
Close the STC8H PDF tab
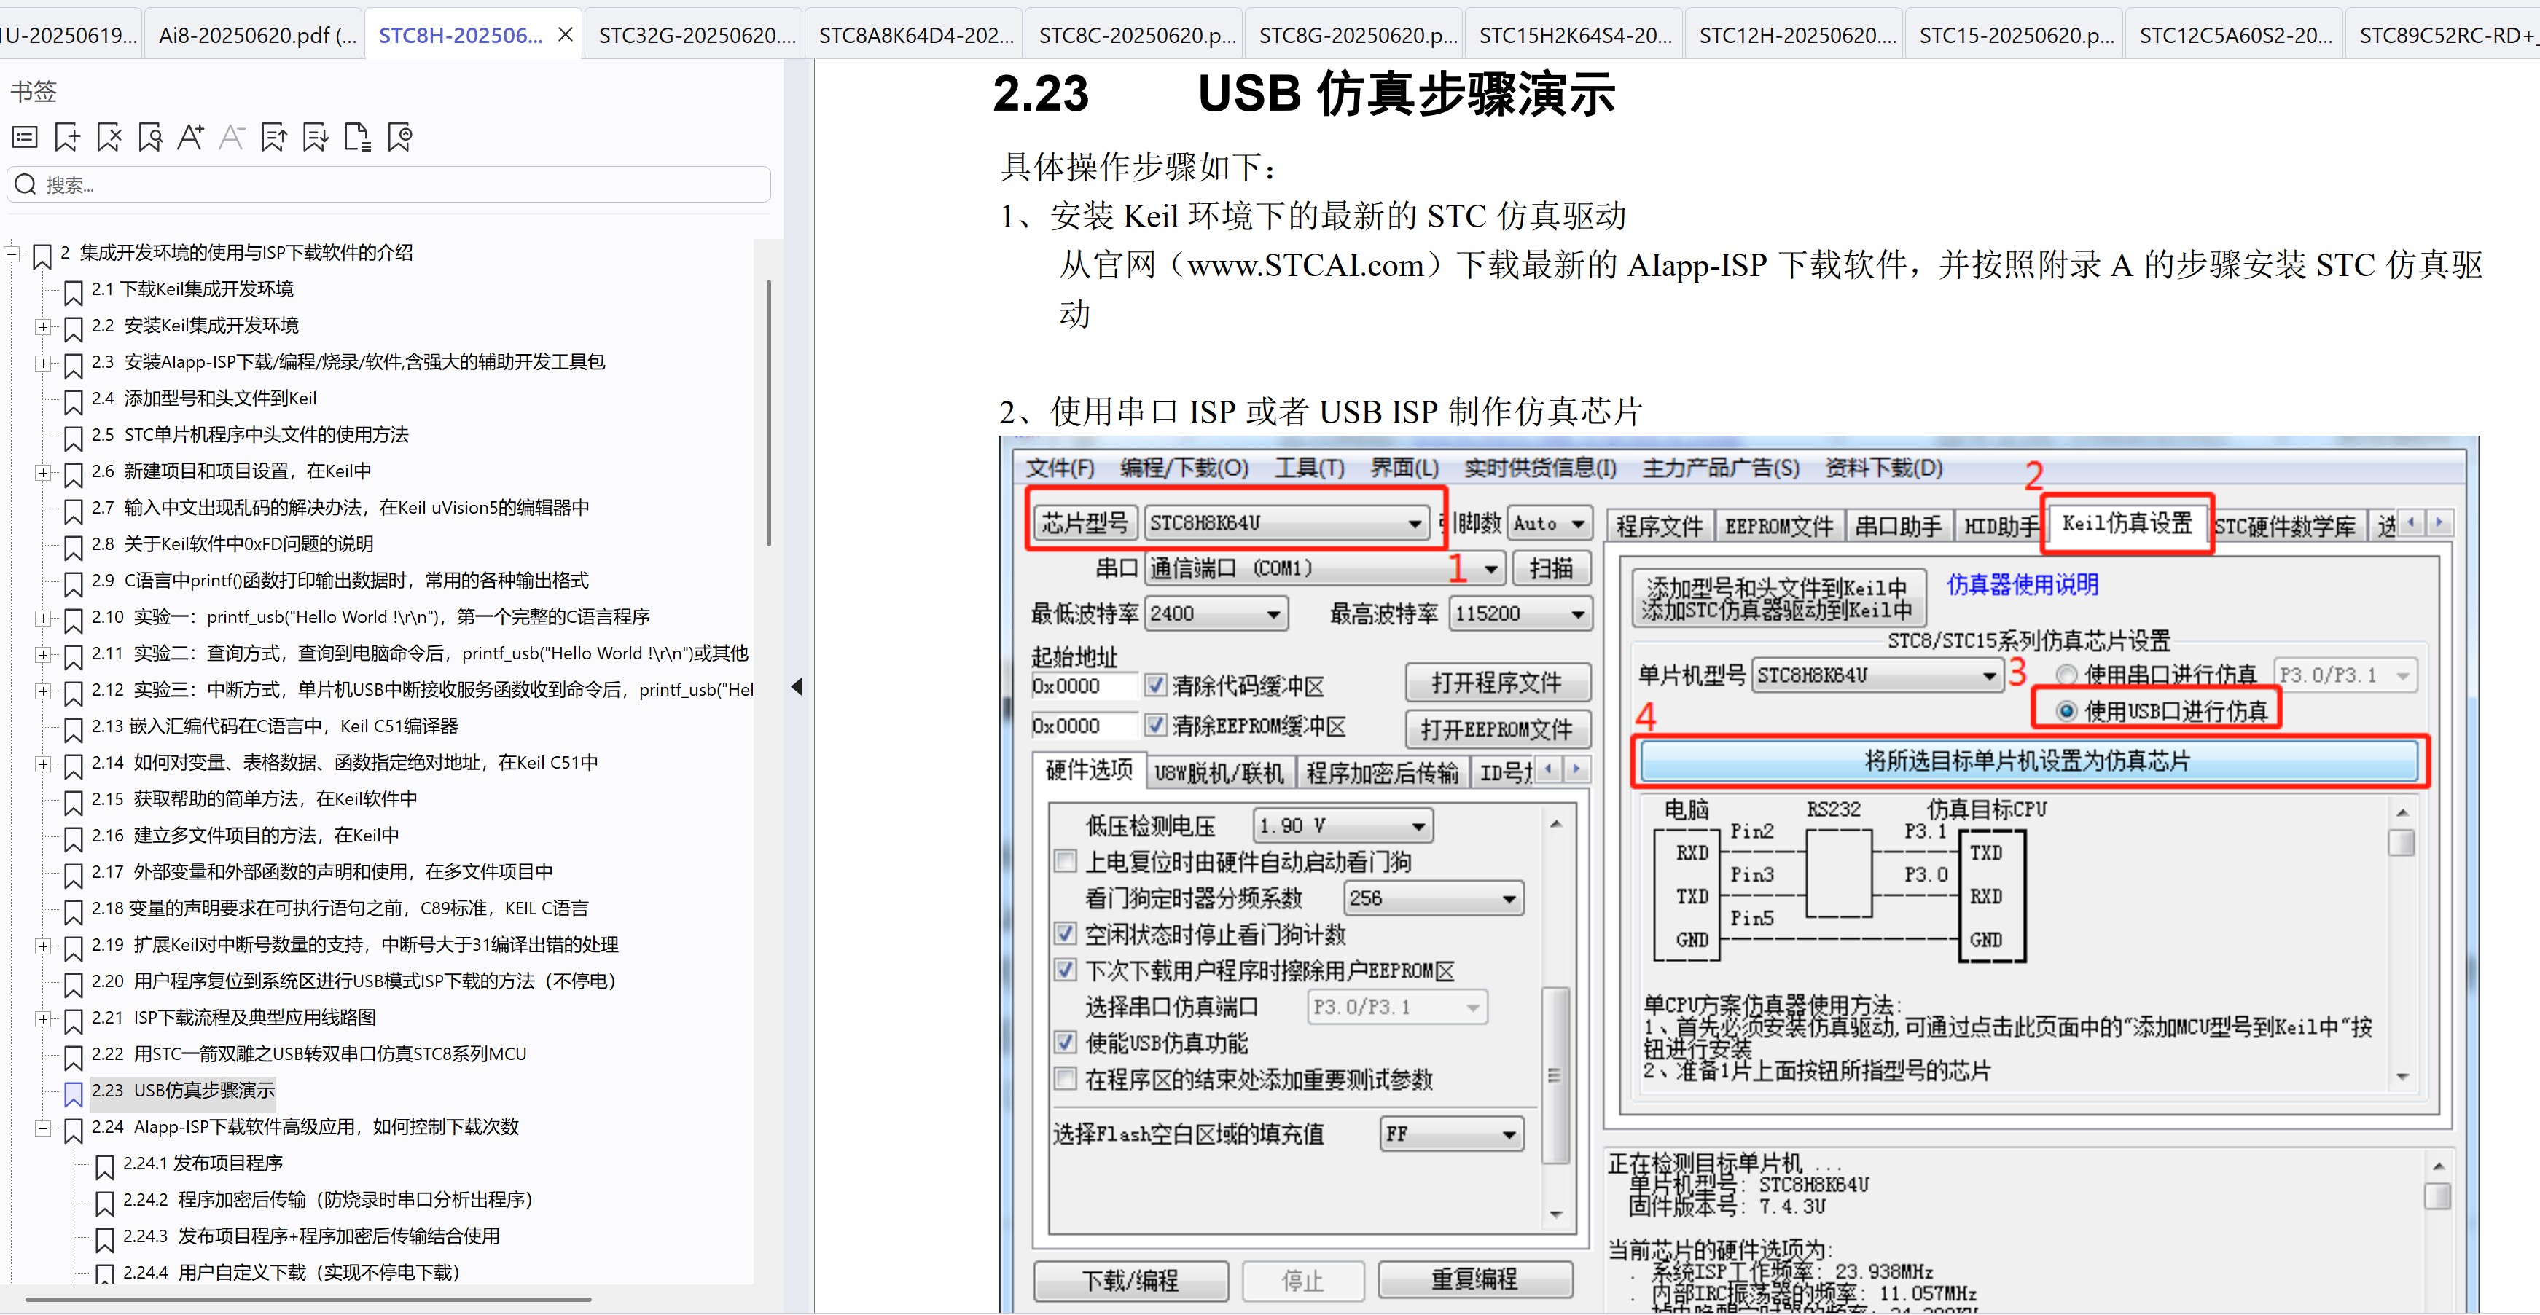tap(566, 34)
